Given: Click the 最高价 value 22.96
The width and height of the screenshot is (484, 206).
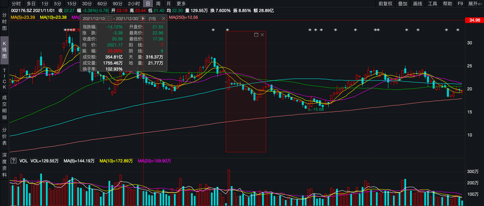Looking at the screenshot, I should (x=158, y=33).
